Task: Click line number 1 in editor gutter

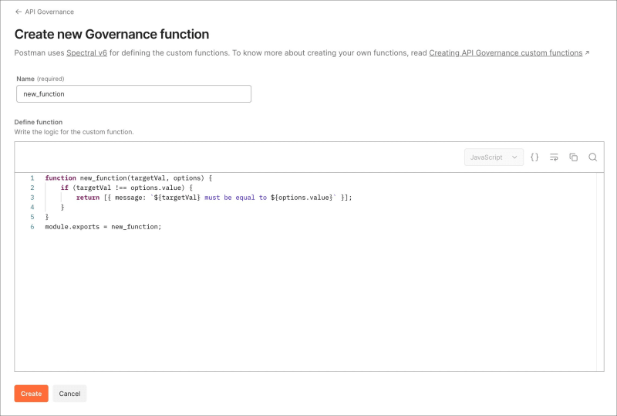Action: coord(32,178)
